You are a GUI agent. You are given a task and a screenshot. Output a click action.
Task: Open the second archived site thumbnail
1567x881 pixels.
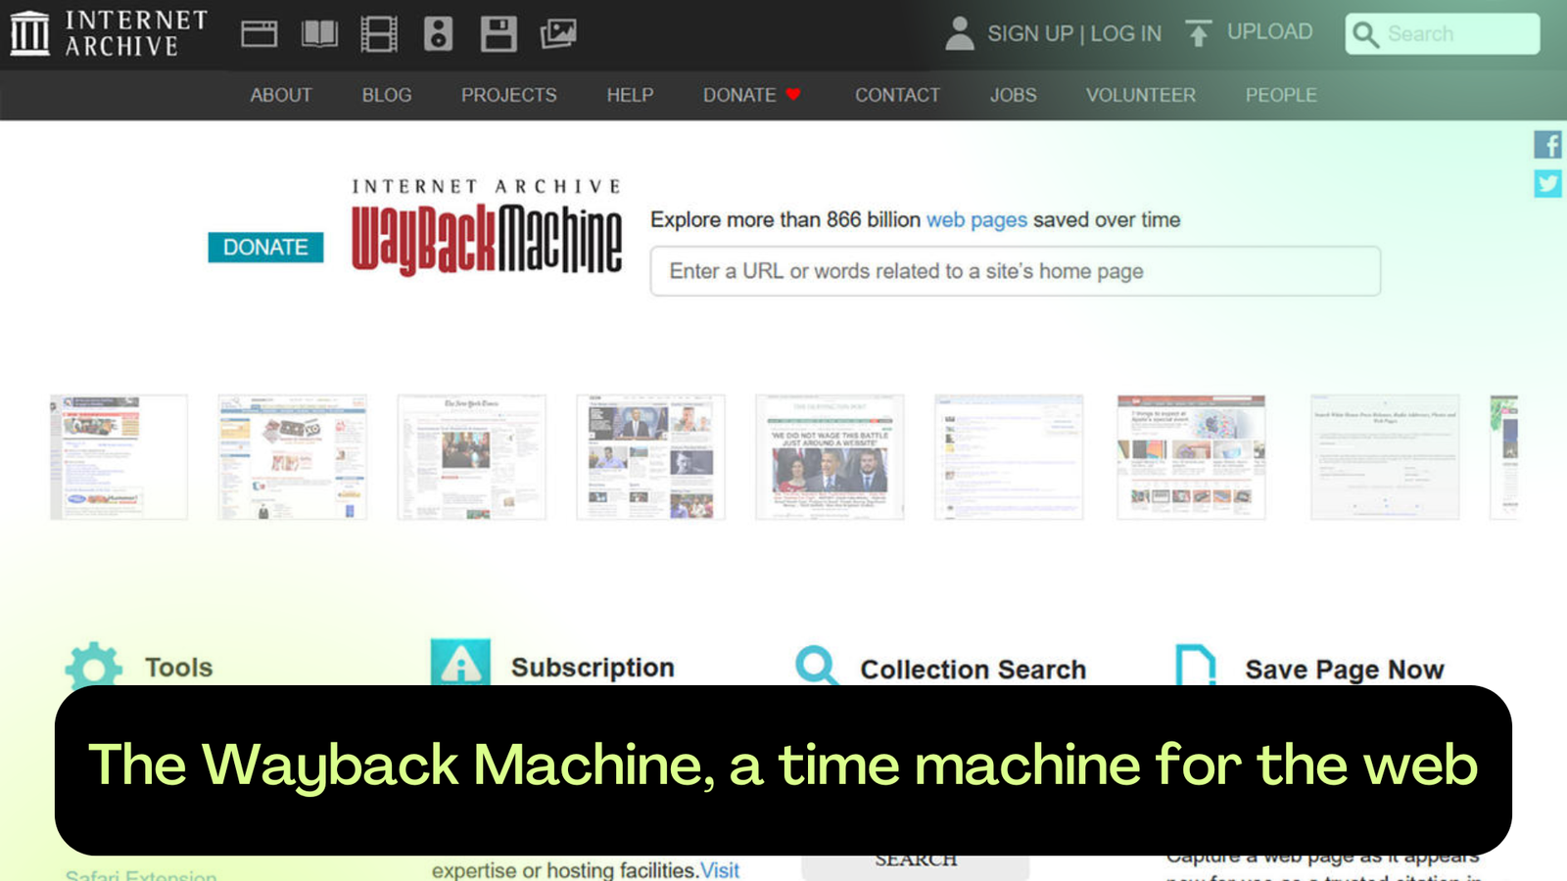[x=293, y=457]
